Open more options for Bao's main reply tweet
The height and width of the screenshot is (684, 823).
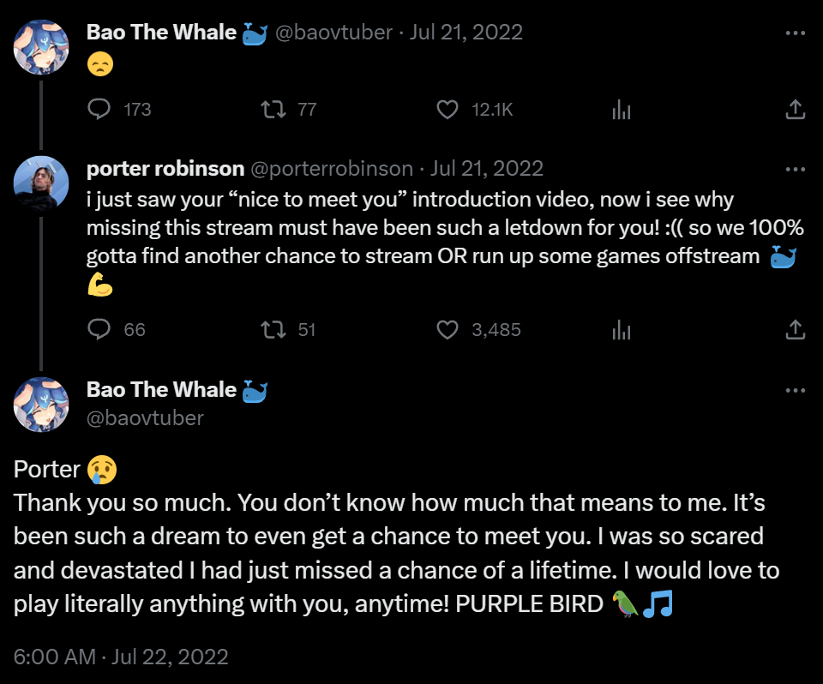795,391
